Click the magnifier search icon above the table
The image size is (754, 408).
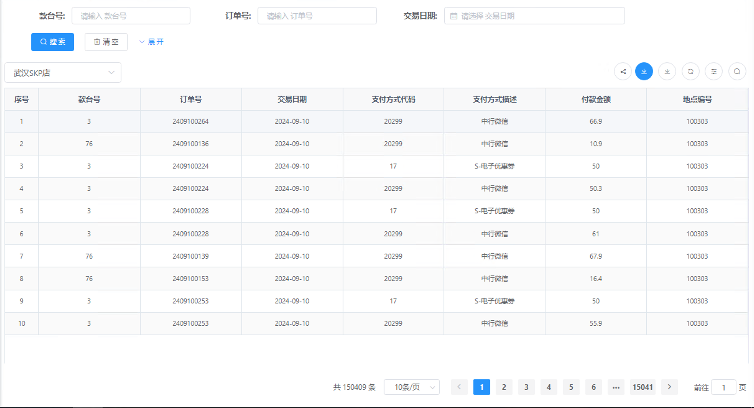coord(737,71)
